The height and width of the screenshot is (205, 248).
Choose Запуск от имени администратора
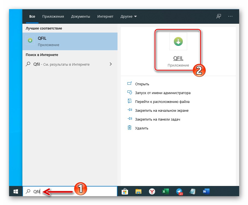[x=163, y=93]
